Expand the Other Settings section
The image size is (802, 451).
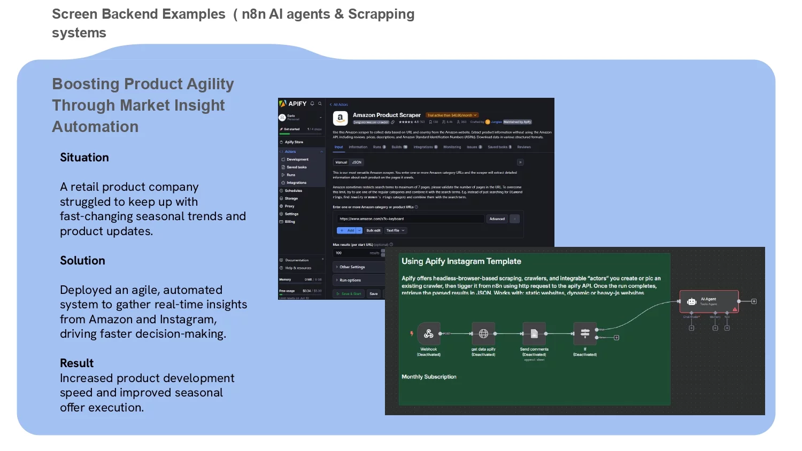click(359, 267)
